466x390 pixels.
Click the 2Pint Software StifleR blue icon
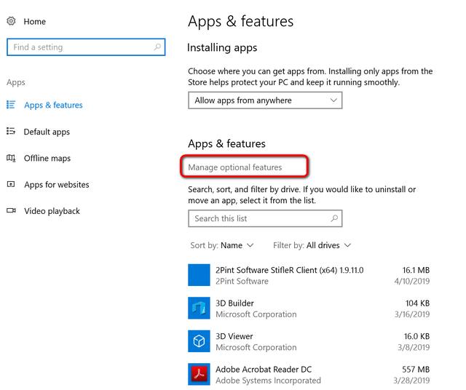(199, 275)
